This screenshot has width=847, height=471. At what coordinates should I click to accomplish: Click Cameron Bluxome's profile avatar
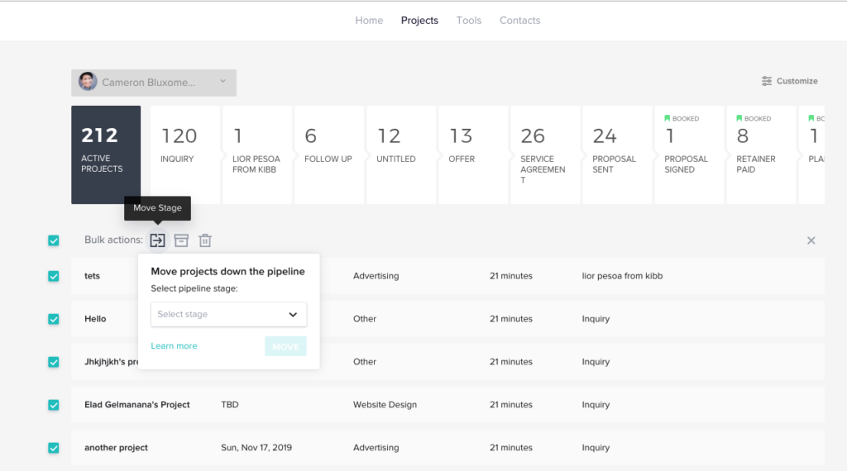point(88,82)
